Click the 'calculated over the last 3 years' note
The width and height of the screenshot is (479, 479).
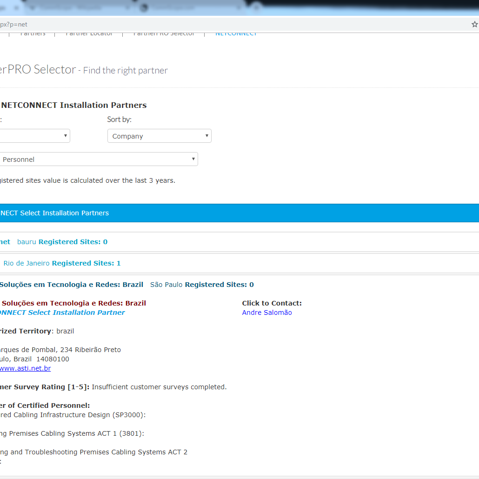pos(122,180)
